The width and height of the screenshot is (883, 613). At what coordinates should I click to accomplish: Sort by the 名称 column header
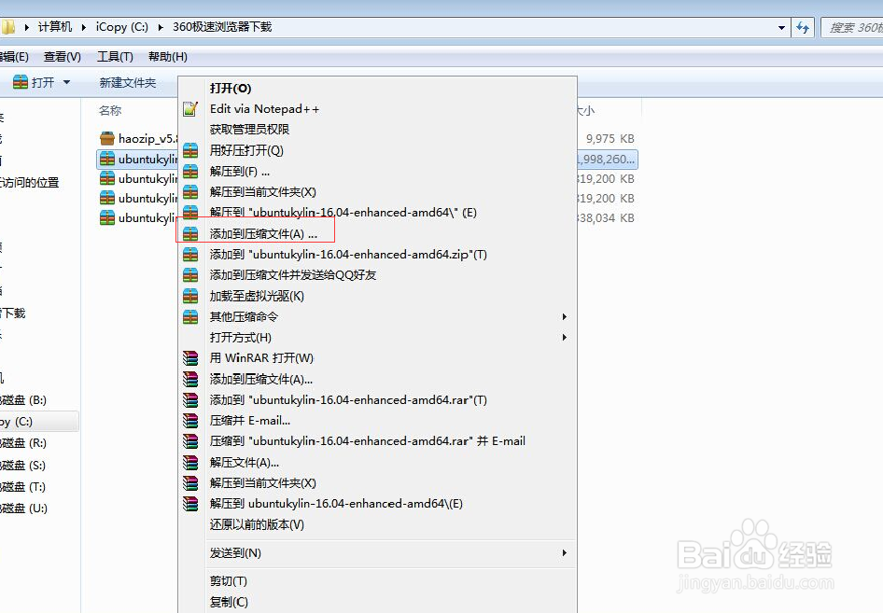tap(110, 111)
